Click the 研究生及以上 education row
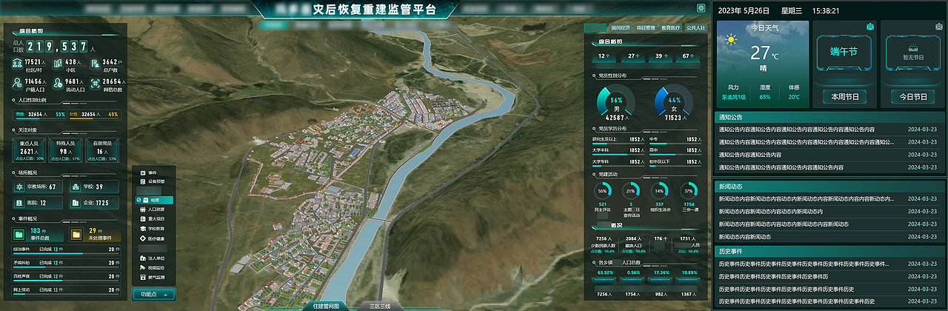Image resolution: width=948 pixels, height=311 pixels. pos(618,139)
